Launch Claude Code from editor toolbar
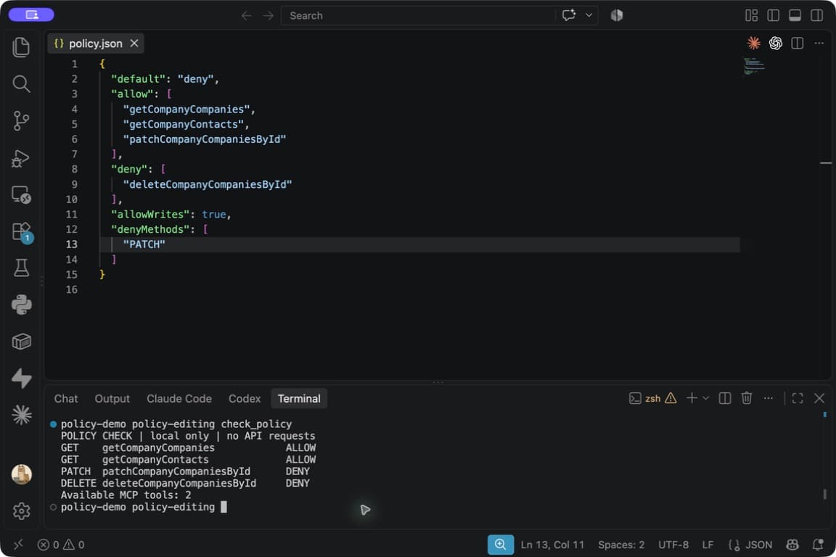Screen dimensions: 836x557 click(x=753, y=44)
